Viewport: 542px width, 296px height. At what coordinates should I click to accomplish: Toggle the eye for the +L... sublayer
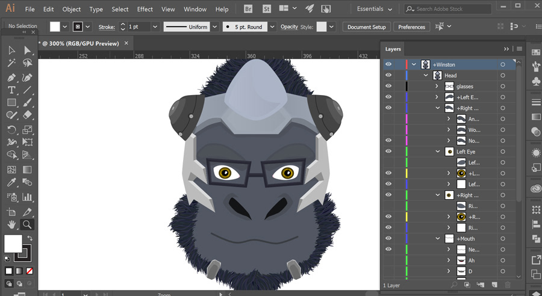pos(388,173)
